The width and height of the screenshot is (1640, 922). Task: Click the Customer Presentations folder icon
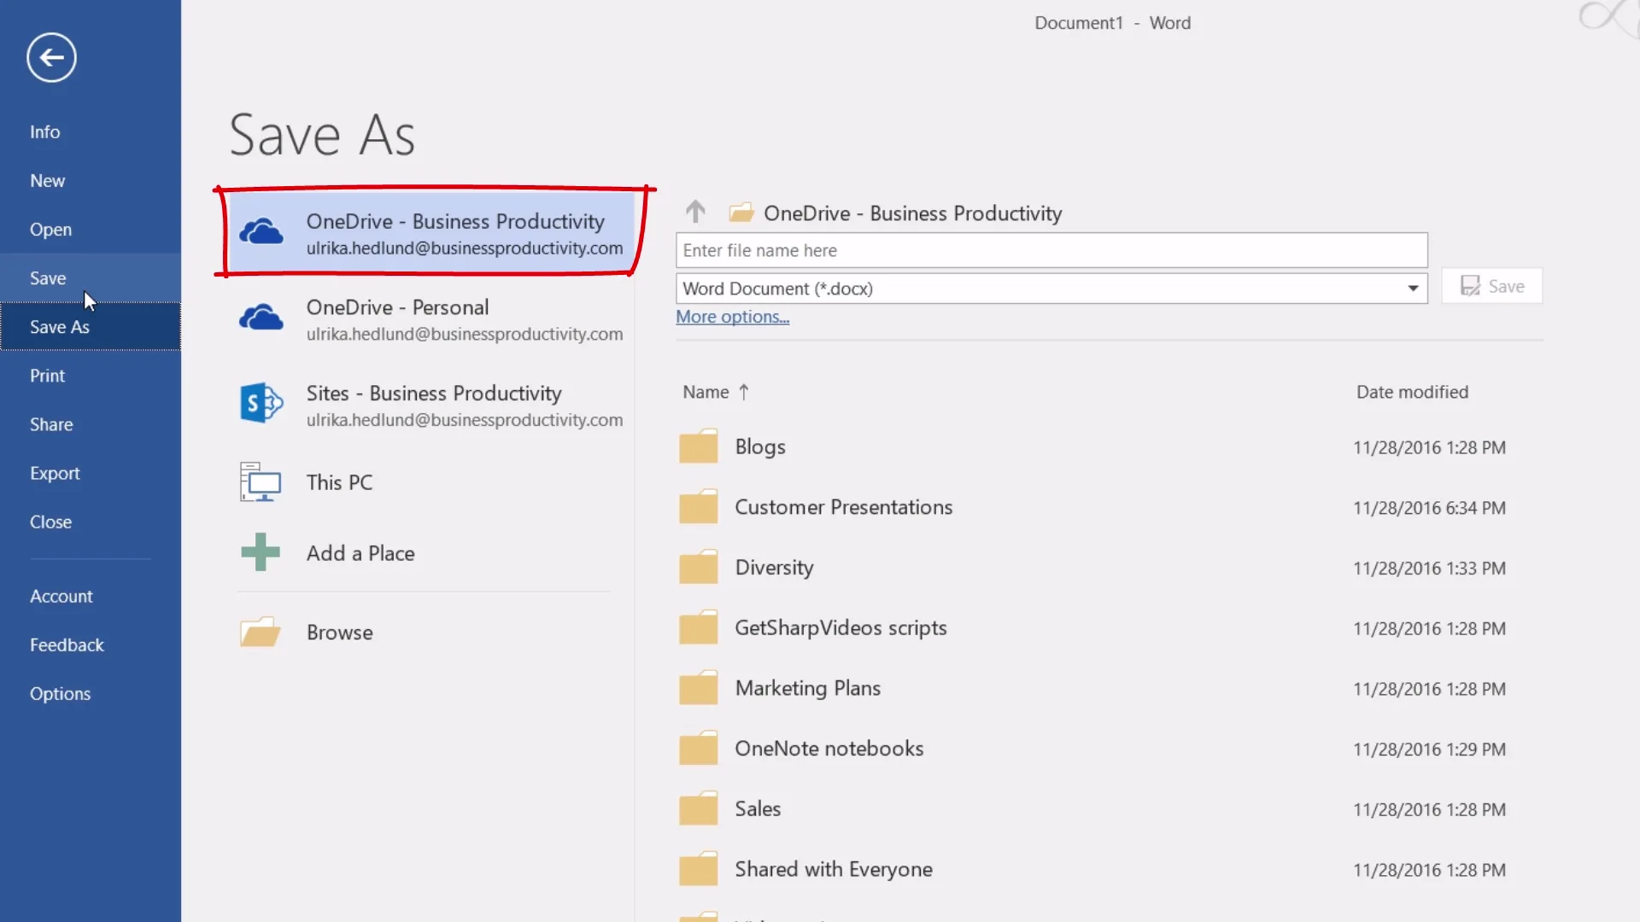point(699,506)
